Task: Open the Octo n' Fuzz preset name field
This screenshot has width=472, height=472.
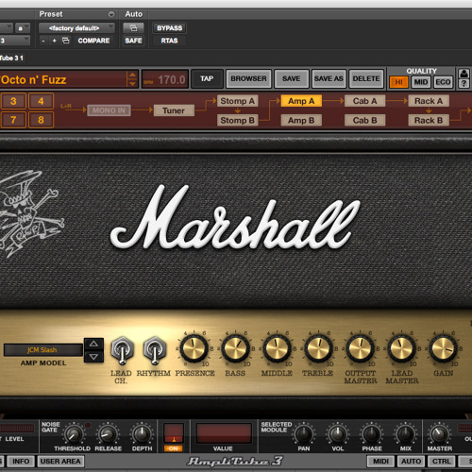Action: [64, 79]
